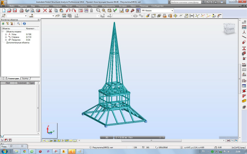
Task: Click the T_r 100x100x8 section in status bar
Action: click(x=161, y=147)
